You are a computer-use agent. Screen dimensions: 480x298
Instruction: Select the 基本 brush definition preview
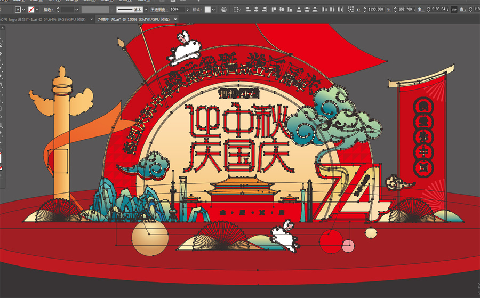tap(129, 10)
